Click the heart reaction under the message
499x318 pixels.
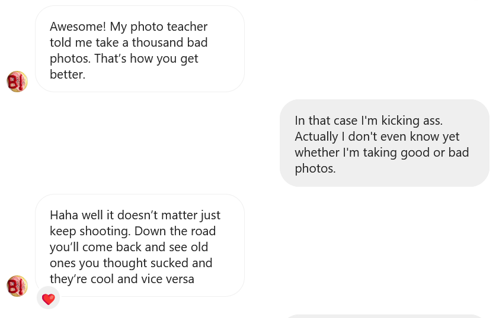tap(49, 298)
